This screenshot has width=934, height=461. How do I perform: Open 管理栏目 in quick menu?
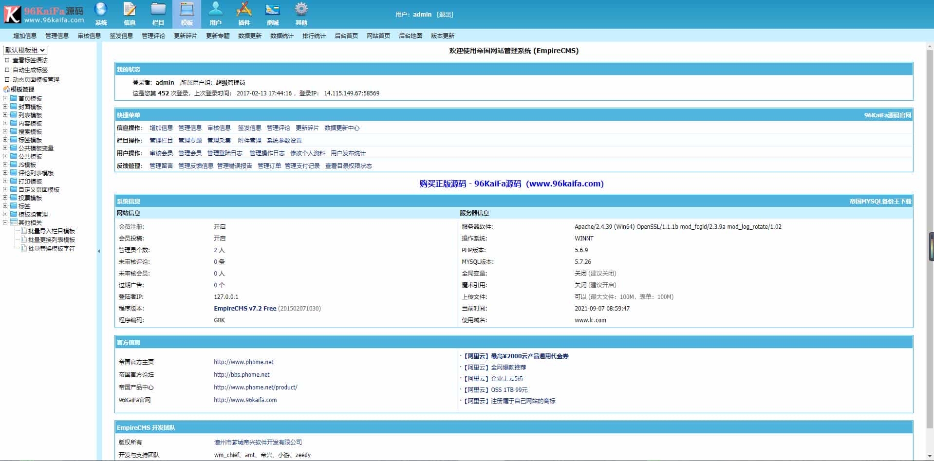161,141
